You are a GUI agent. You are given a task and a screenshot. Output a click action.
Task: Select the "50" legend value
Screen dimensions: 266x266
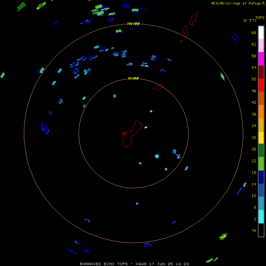(254, 79)
